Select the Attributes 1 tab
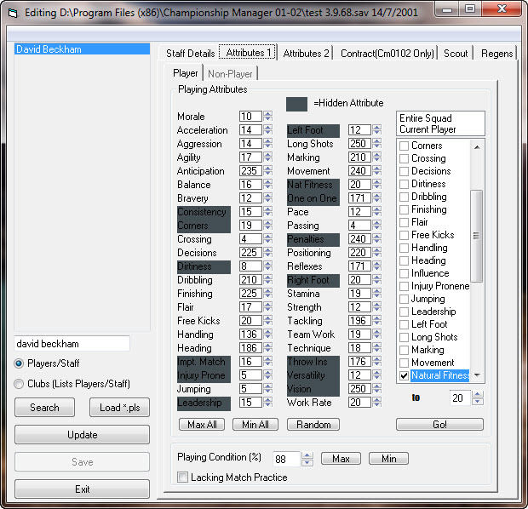 pyautogui.click(x=248, y=53)
